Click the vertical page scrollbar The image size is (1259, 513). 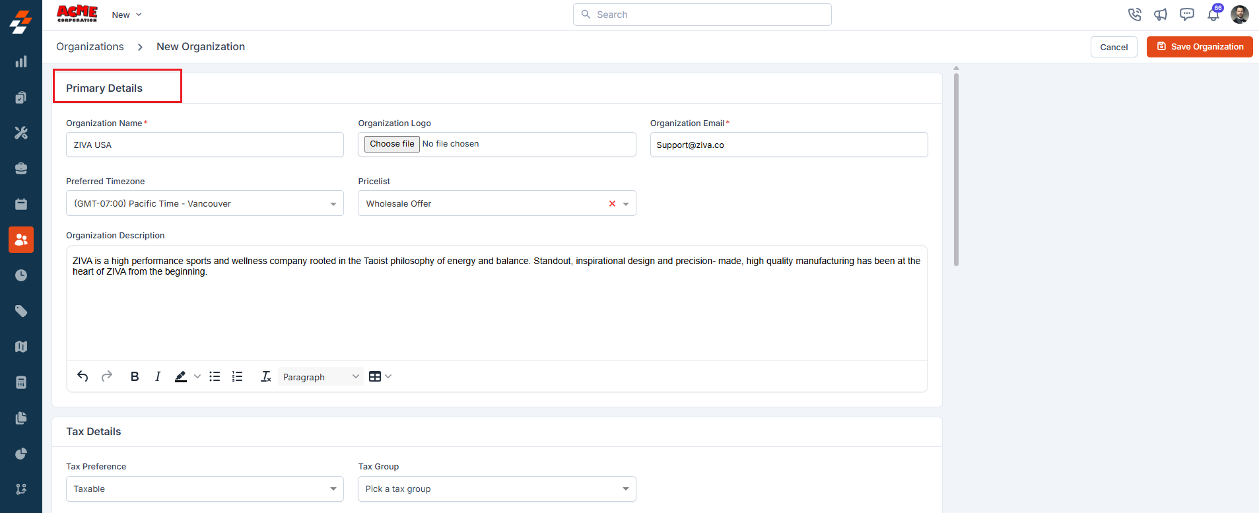956,168
